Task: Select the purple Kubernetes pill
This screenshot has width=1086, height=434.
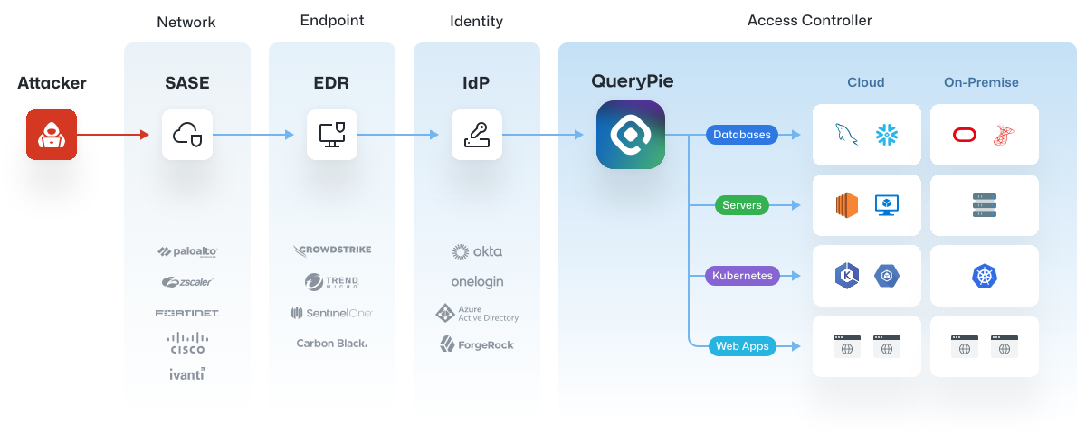Action: point(742,276)
